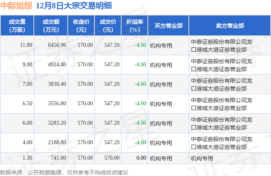The image size is (271, 176).
Task: Click the -4.00 rate in 4.00 row
Action: point(140,142)
